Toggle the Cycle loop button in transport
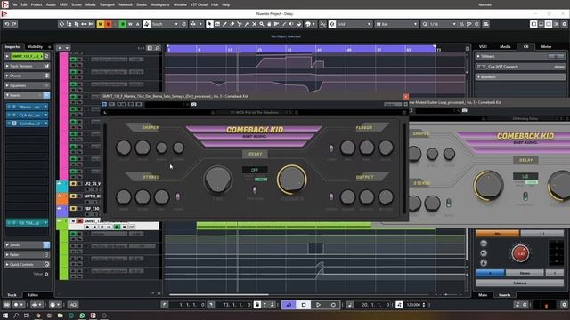 tap(289, 305)
